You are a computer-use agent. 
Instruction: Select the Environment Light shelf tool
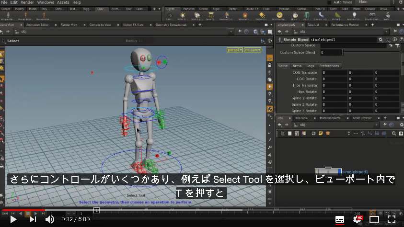tap(279, 16)
